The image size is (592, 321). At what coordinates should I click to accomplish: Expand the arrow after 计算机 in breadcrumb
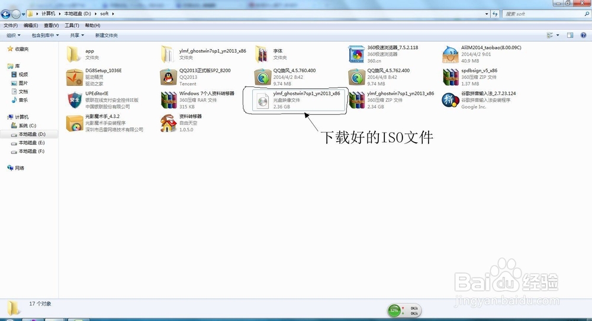(60, 14)
